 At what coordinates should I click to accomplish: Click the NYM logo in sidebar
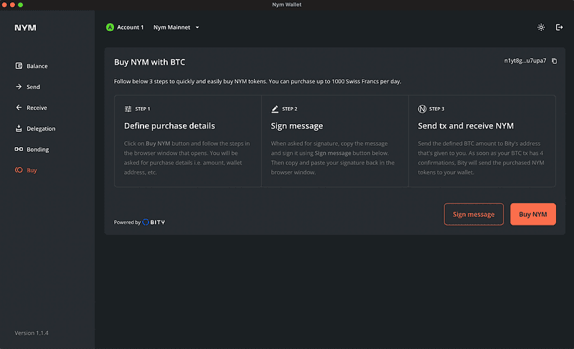pyautogui.click(x=25, y=28)
